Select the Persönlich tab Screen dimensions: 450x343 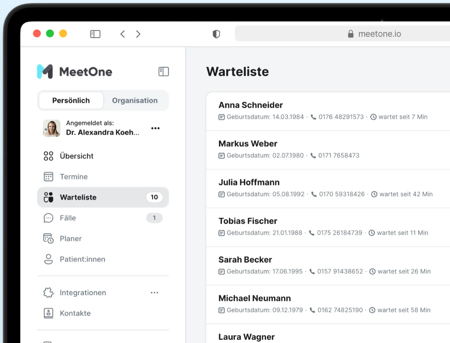pyautogui.click(x=71, y=101)
